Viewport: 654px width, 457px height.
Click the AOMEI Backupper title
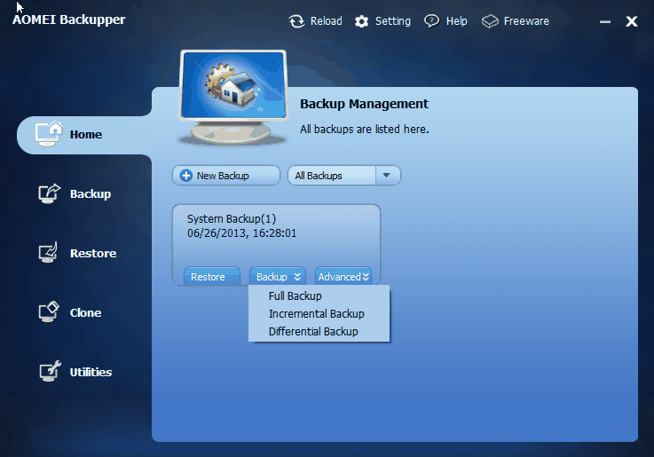pyautogui.click(x=69, y=20)
